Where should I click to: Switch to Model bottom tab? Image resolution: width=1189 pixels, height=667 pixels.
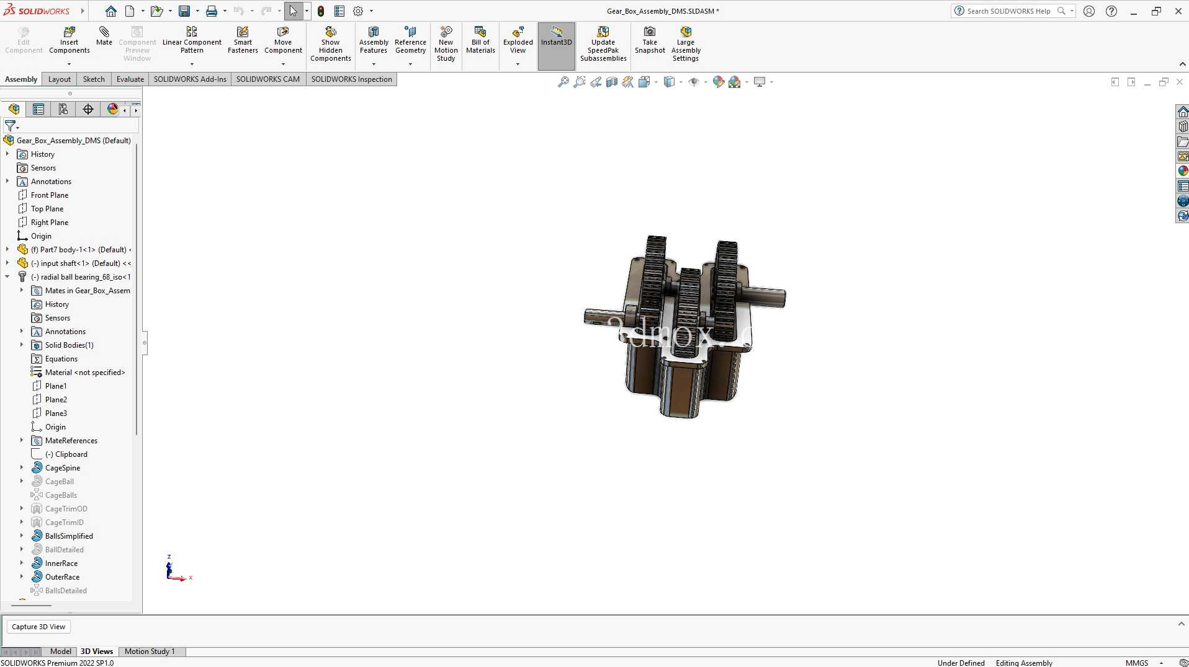pos(61,652)
